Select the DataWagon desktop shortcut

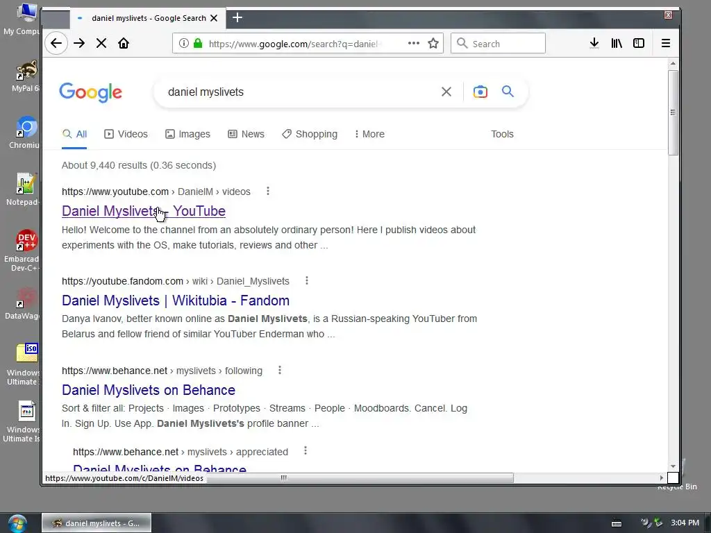[22, 304]
